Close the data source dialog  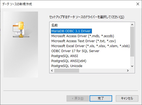(x=138, y=4)
